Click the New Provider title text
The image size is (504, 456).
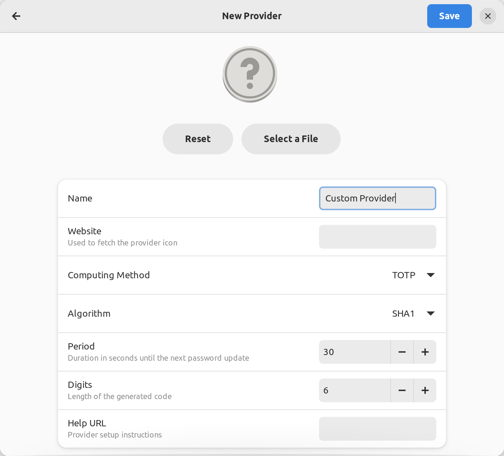point(252,16)
